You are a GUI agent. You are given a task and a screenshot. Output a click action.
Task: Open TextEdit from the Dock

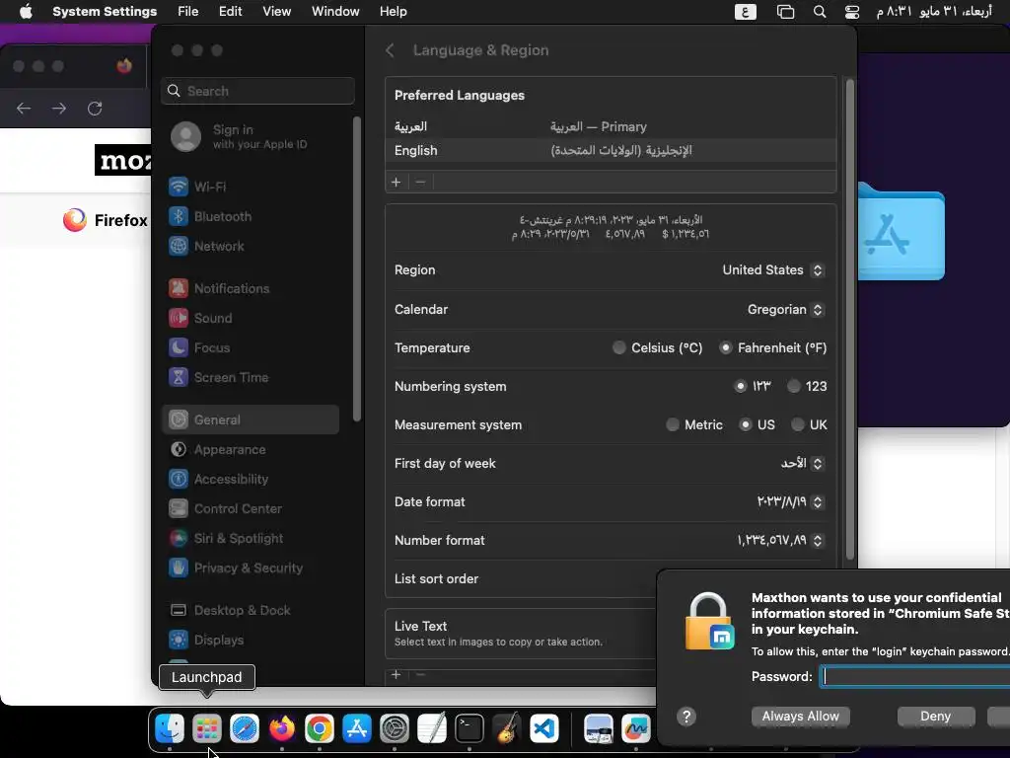coord(432,729)
